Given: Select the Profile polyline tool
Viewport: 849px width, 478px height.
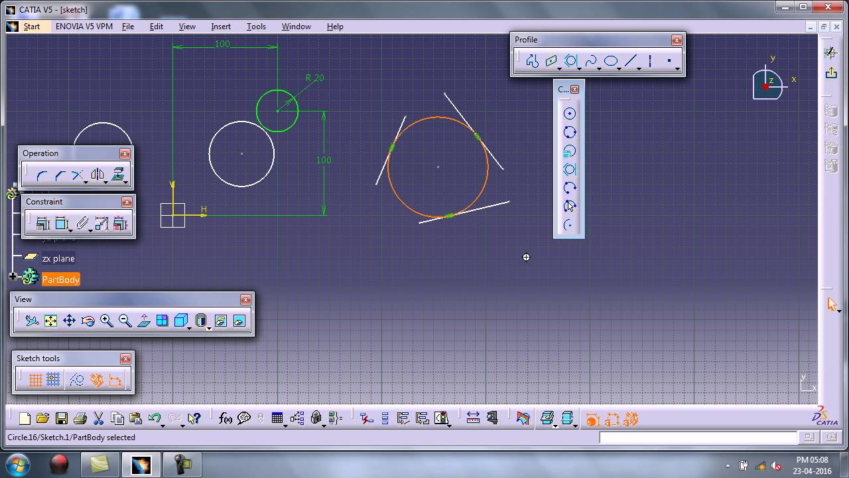Looking at the screenshot, I should point(532,61).
